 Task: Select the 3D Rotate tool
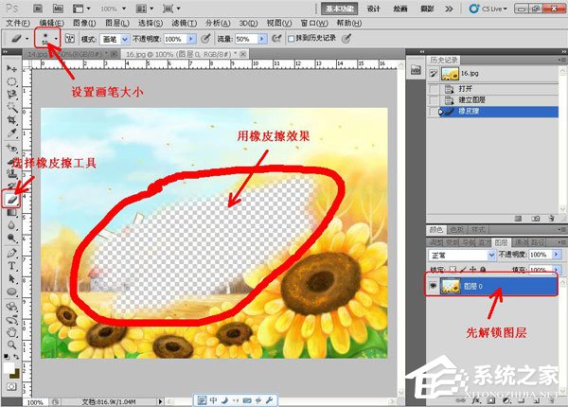pyautogui.click(x=11, y=307)
